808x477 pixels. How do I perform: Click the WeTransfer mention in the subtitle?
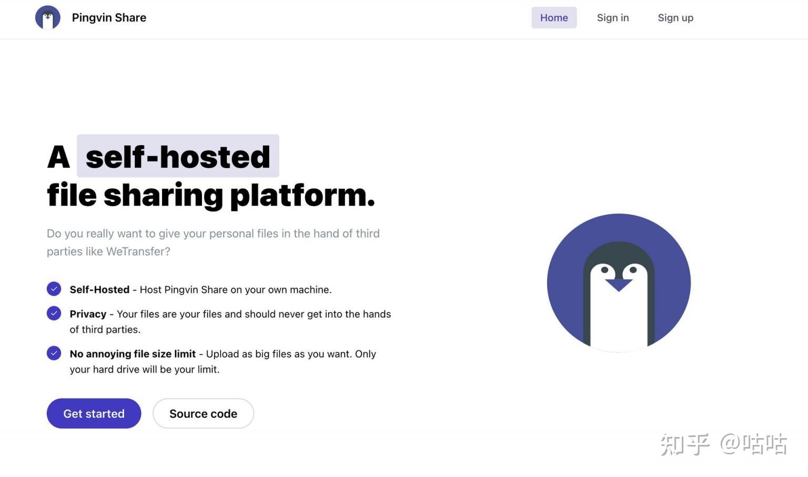point(138,251)
